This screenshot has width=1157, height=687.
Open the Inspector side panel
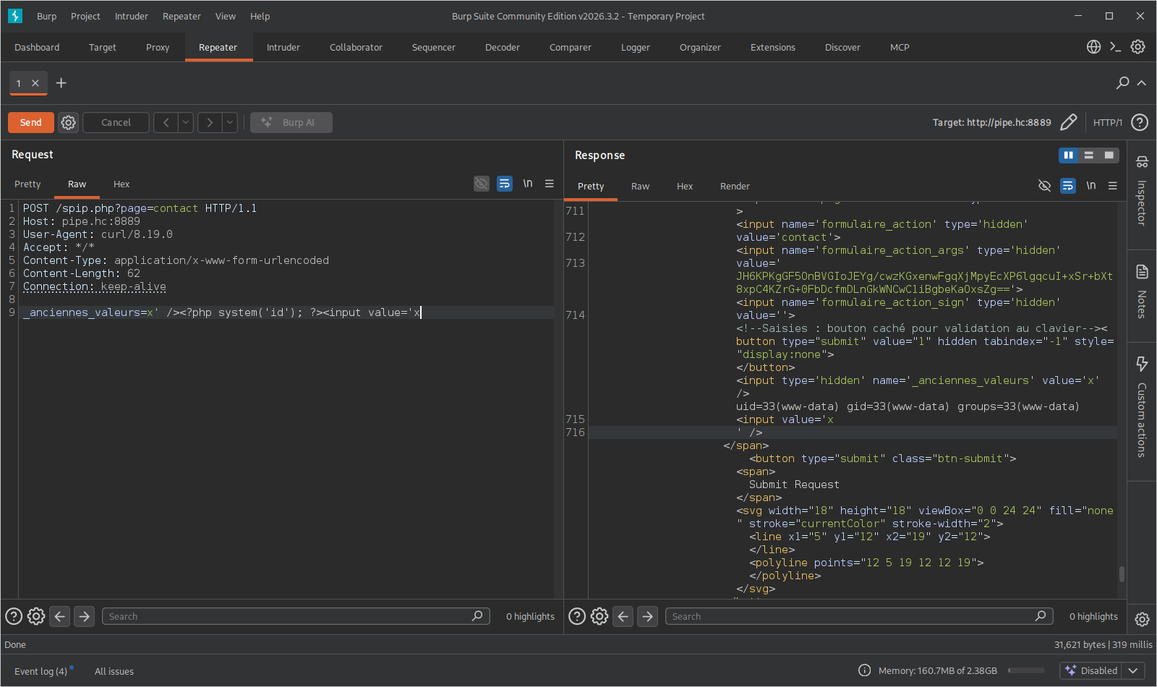coord(1142,191)
